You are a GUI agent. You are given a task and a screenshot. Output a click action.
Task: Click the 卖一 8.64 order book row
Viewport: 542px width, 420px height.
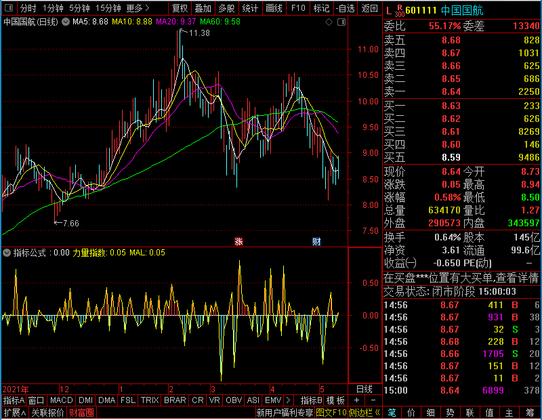pyautogui.click(x=461, y=91)
